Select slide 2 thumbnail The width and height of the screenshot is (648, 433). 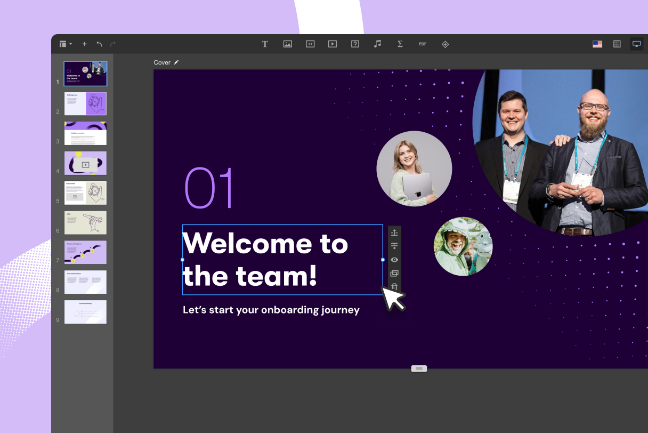85,103
